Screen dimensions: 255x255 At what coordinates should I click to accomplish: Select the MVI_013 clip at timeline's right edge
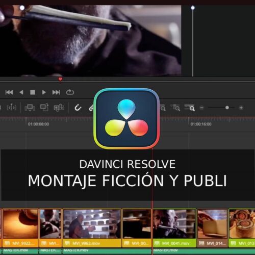point(242,228)
